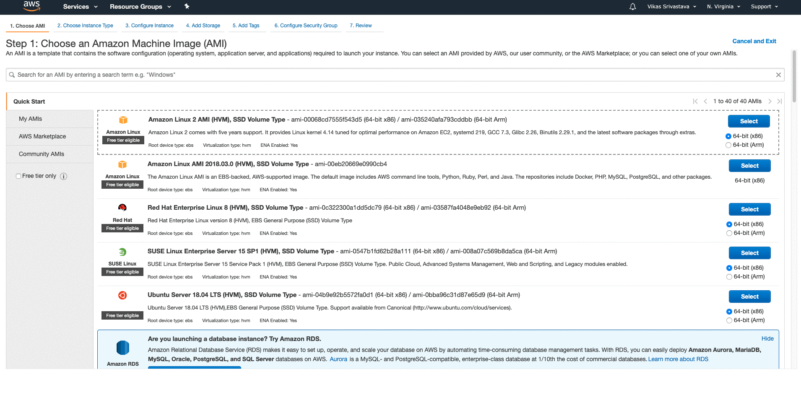Screen dimensions: 801x393
Task: Click the Free tier only info icon
Action: (x=63, y=176)
